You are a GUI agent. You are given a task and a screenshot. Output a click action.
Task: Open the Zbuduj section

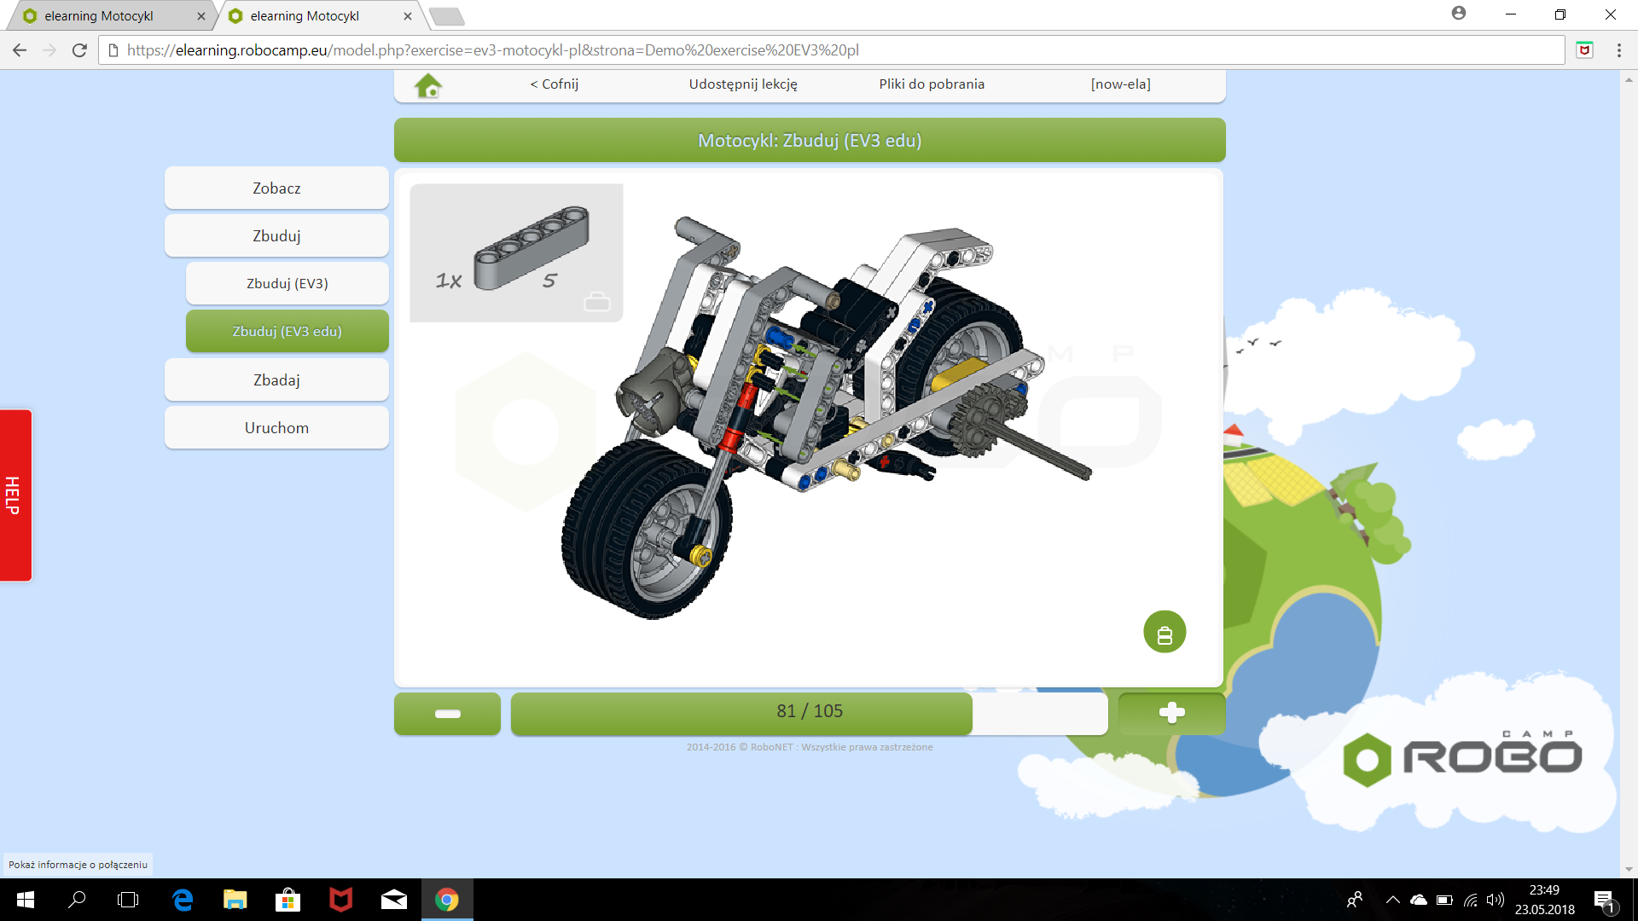[x=276, y=236]
